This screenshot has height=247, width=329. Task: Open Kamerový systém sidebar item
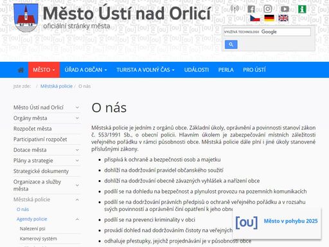(x=39, y=239)
